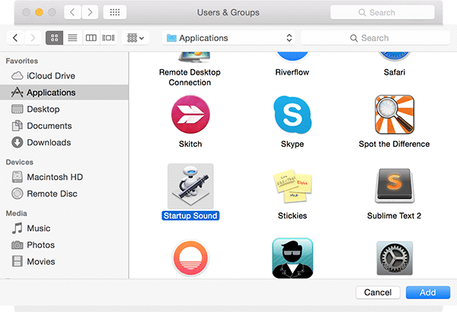Click the Sublime Text 2 label

pos(394,215)
